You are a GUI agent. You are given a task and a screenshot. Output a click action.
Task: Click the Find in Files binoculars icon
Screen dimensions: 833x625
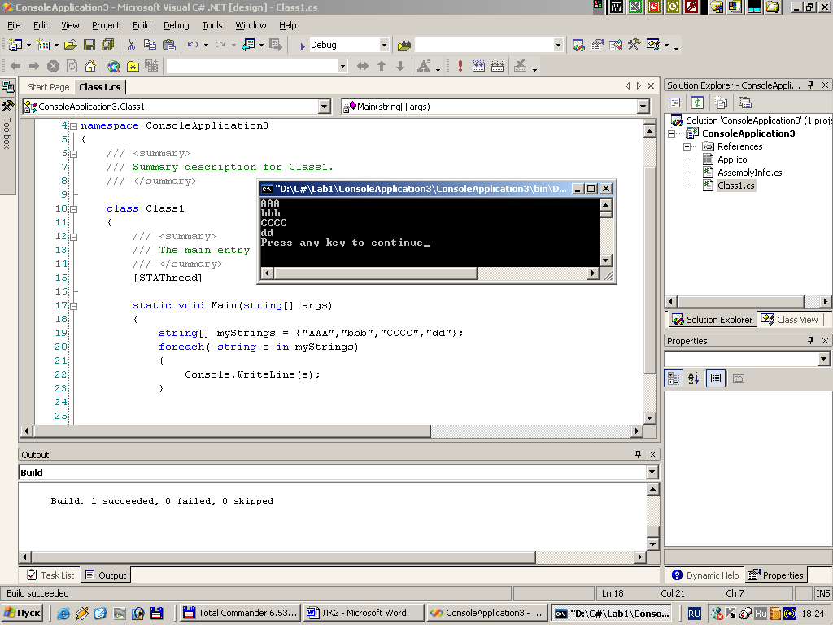[x=404, y=46]
